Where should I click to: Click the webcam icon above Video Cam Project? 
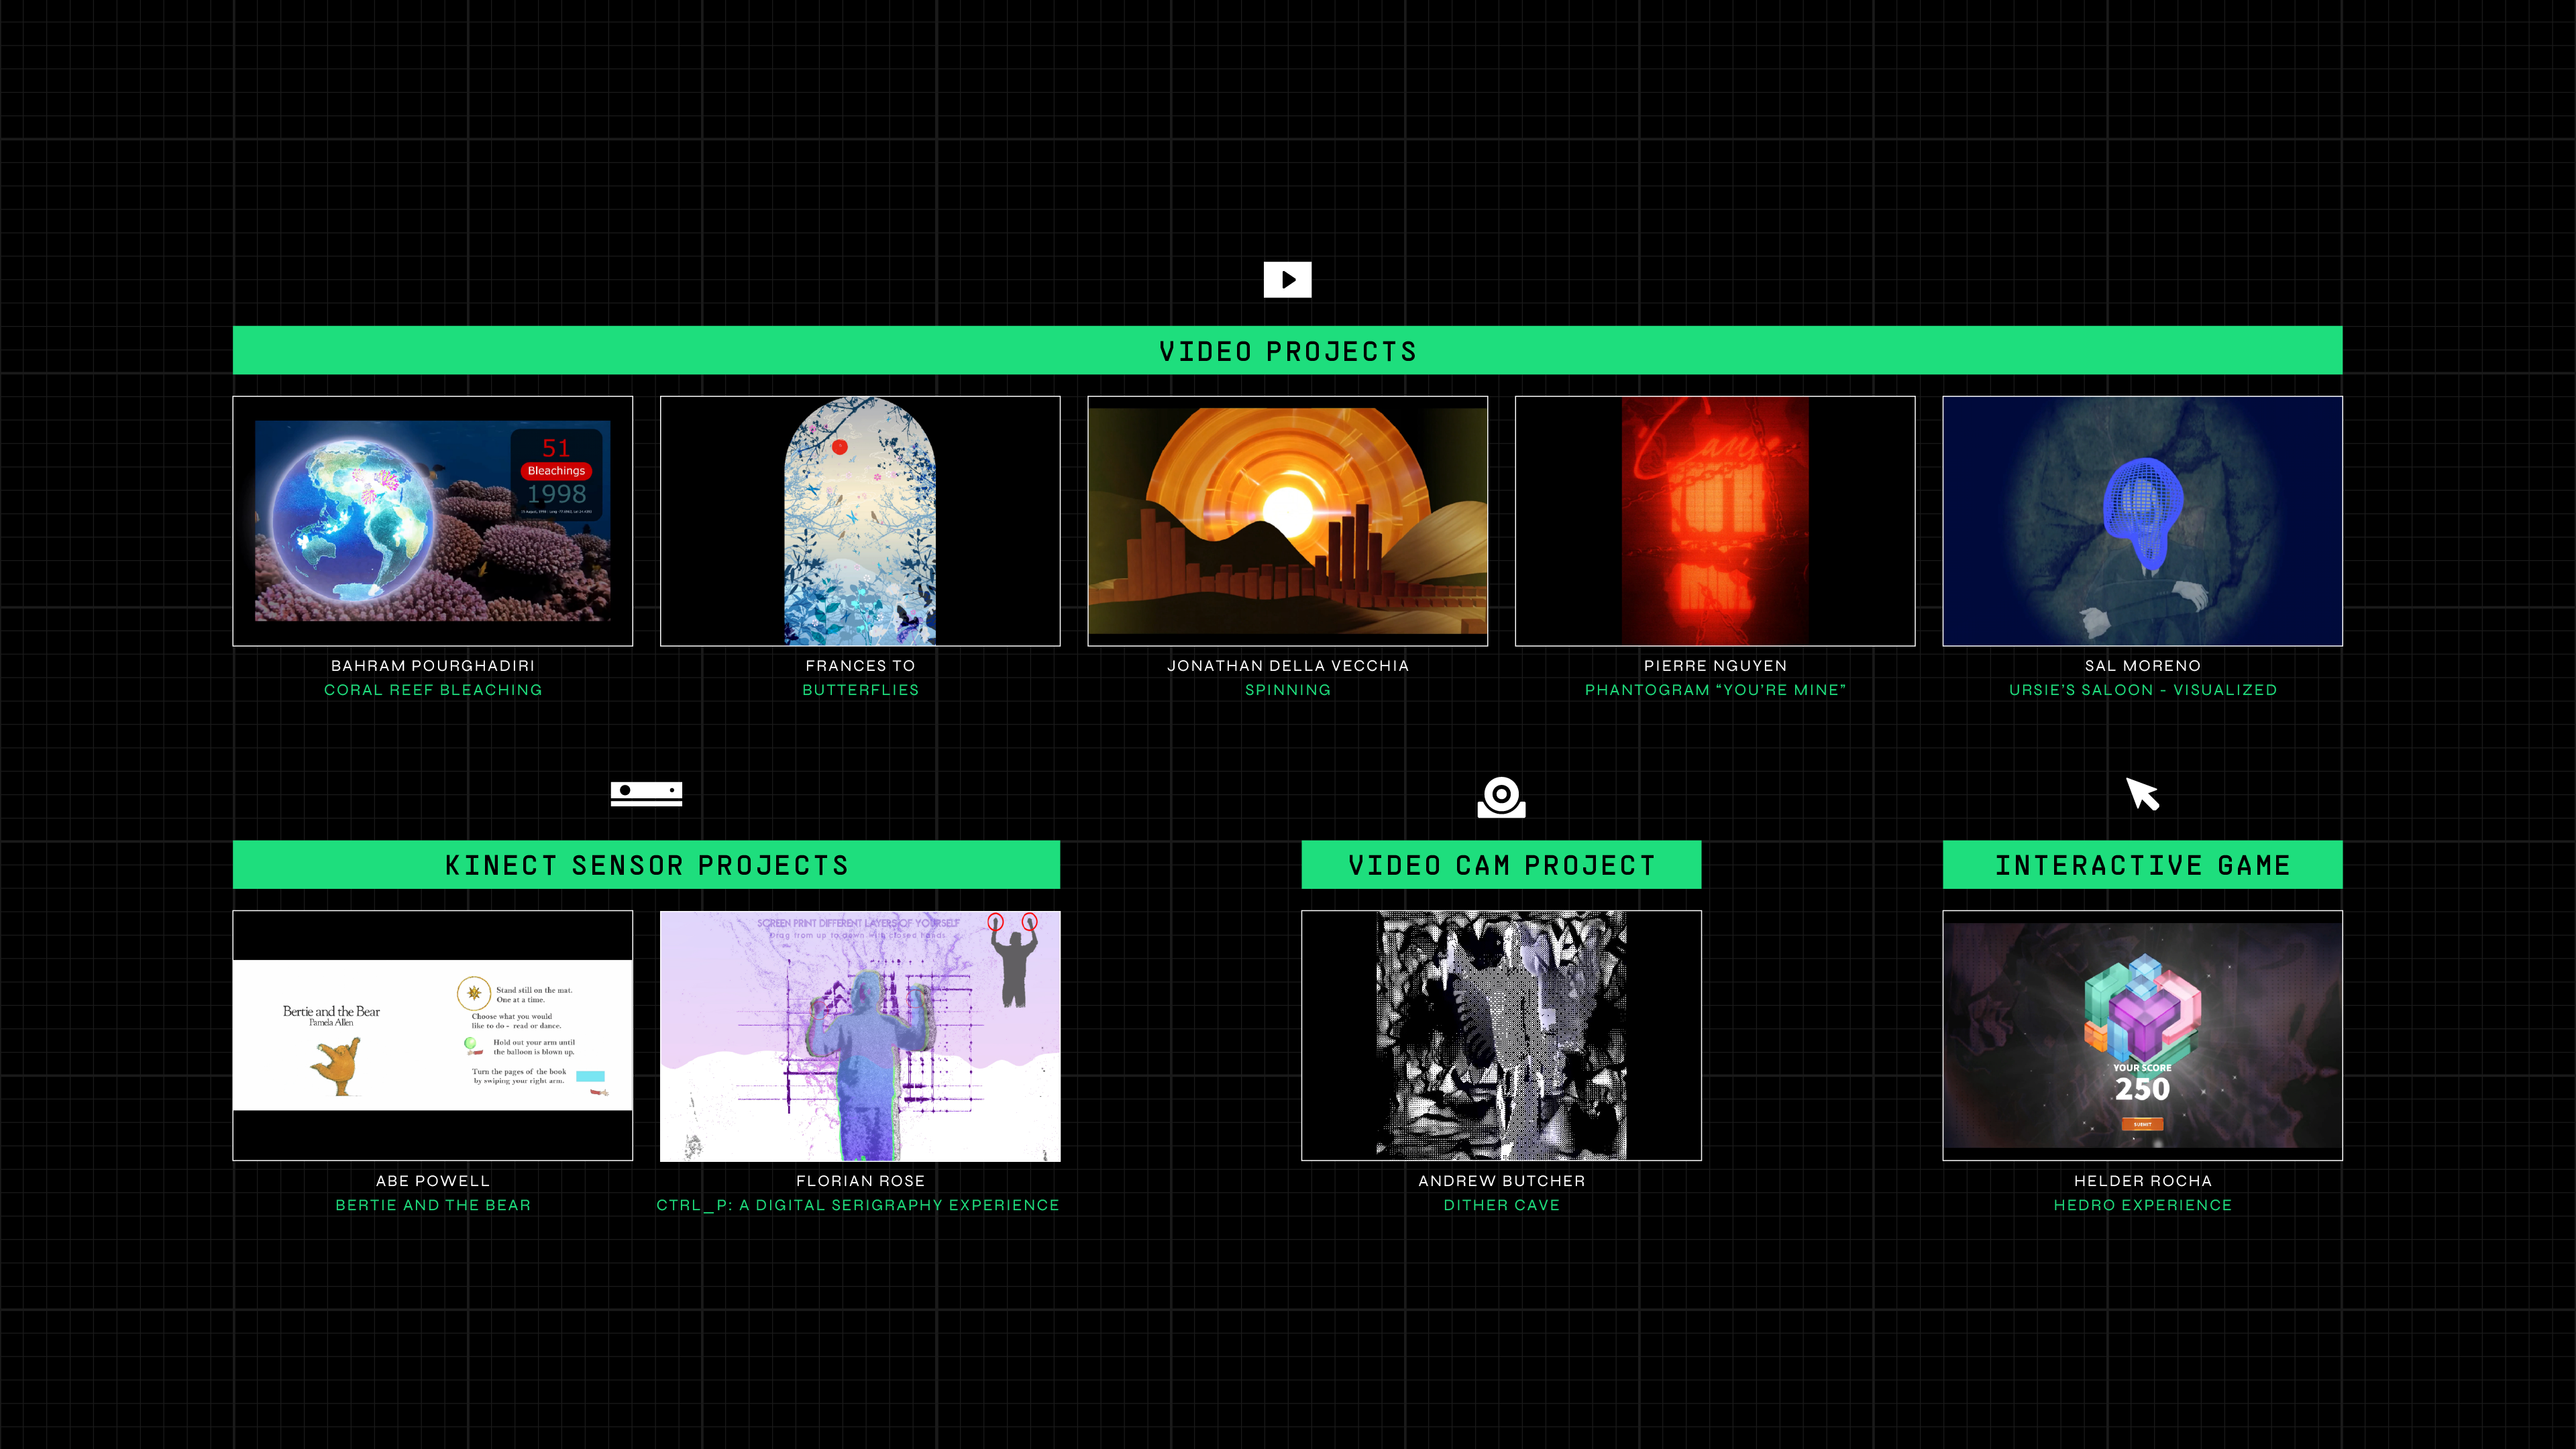(x=1501, y=797)
